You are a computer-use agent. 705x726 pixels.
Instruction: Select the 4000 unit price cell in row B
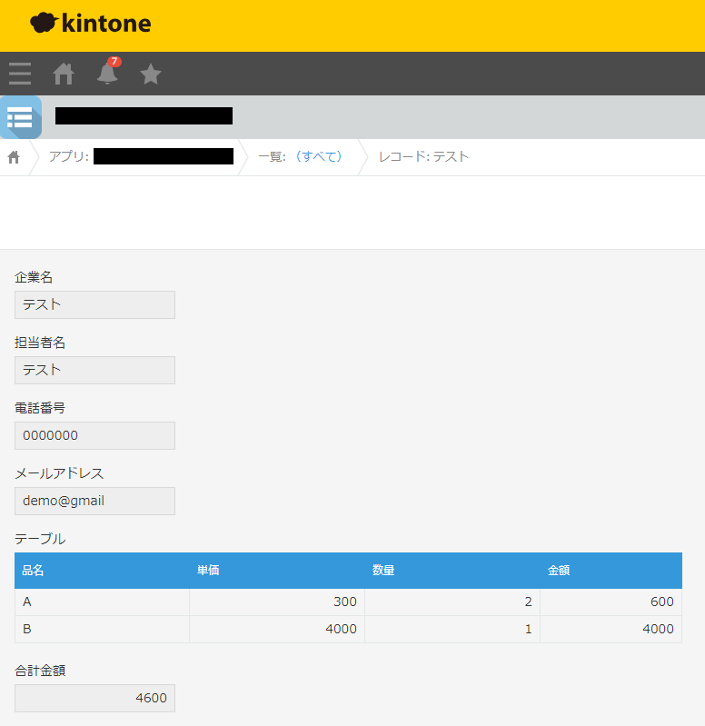[x=277, y=629]
